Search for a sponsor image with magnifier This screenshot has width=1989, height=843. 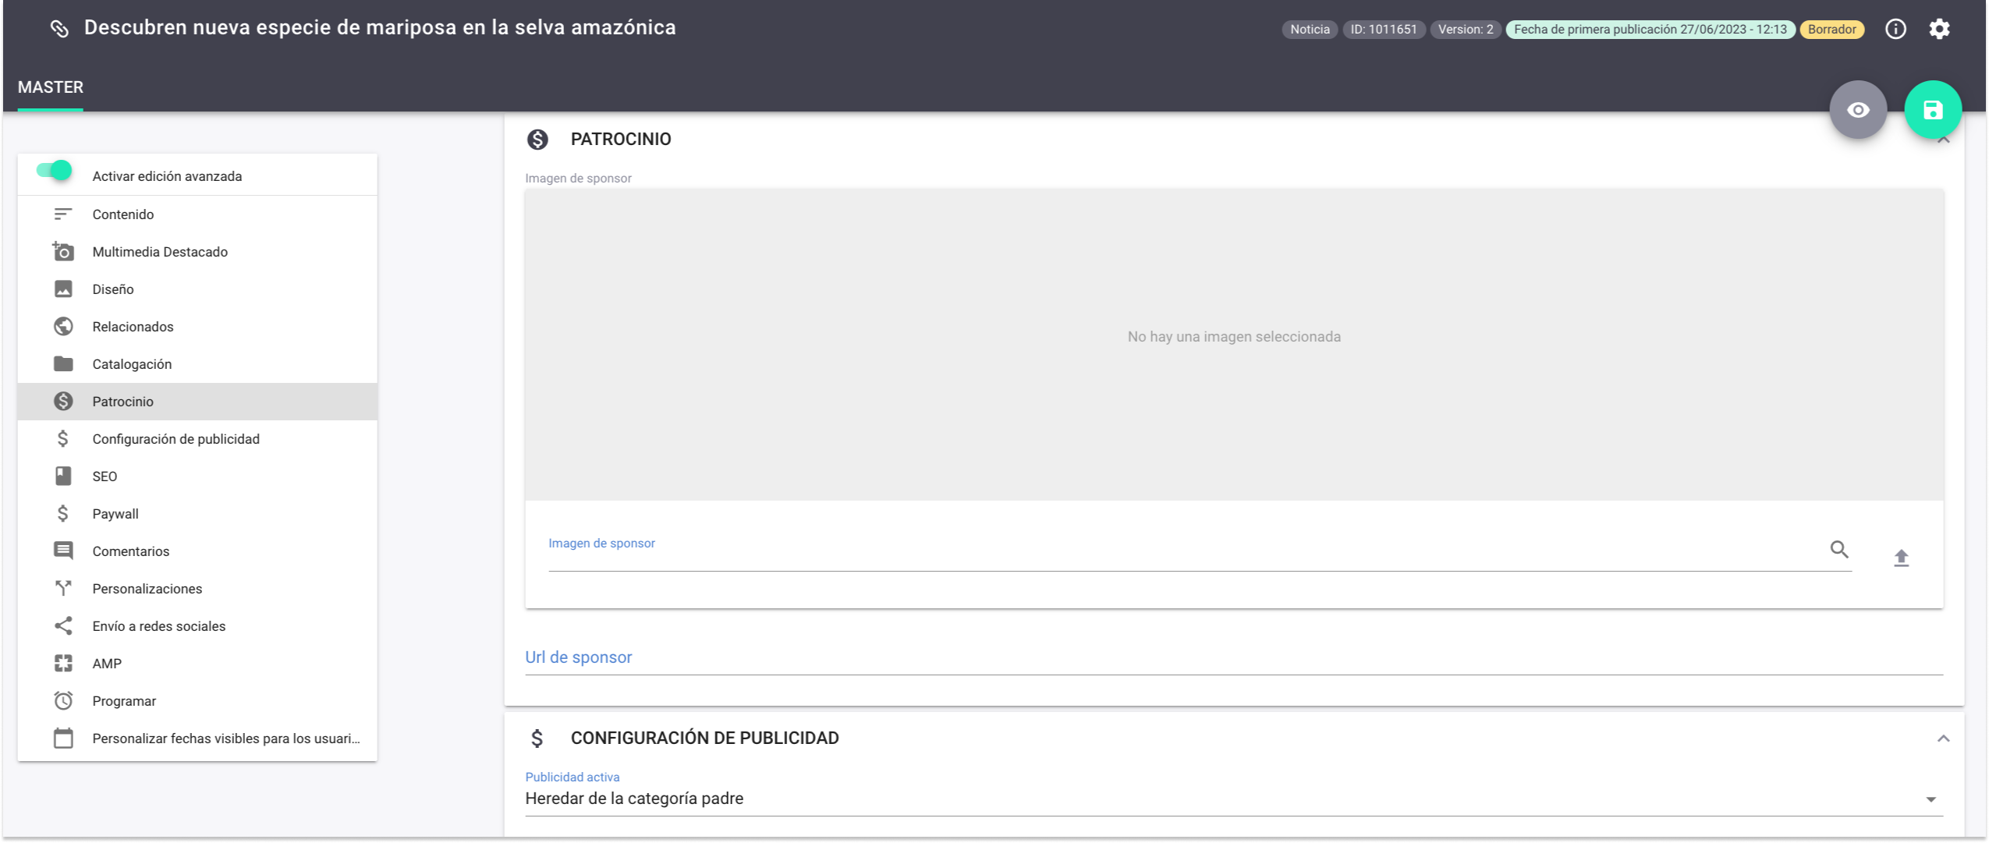pyautogui.click(x=1838, y=549)
